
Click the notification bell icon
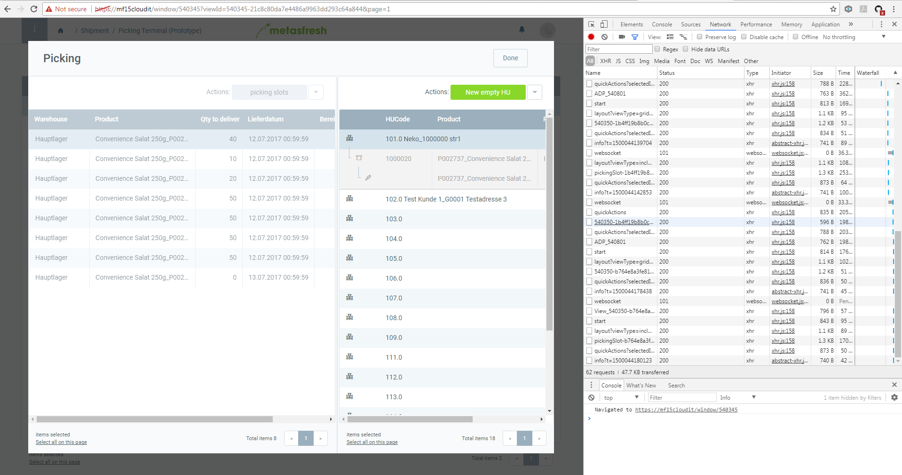point(521,29)
